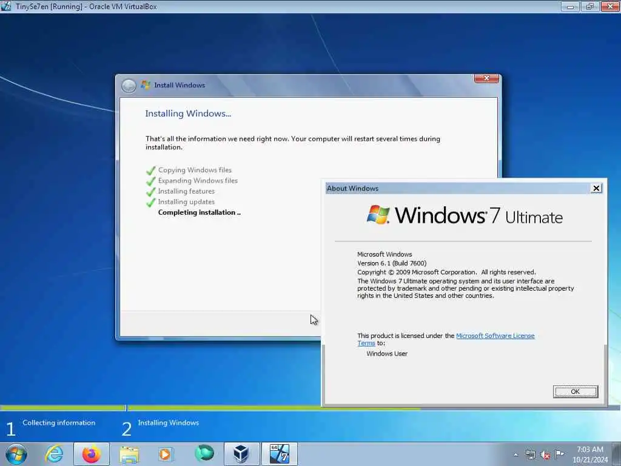Minimize the TinySe7en VirtualBox window
Screen dimensions: 621x466
(570, 6)
